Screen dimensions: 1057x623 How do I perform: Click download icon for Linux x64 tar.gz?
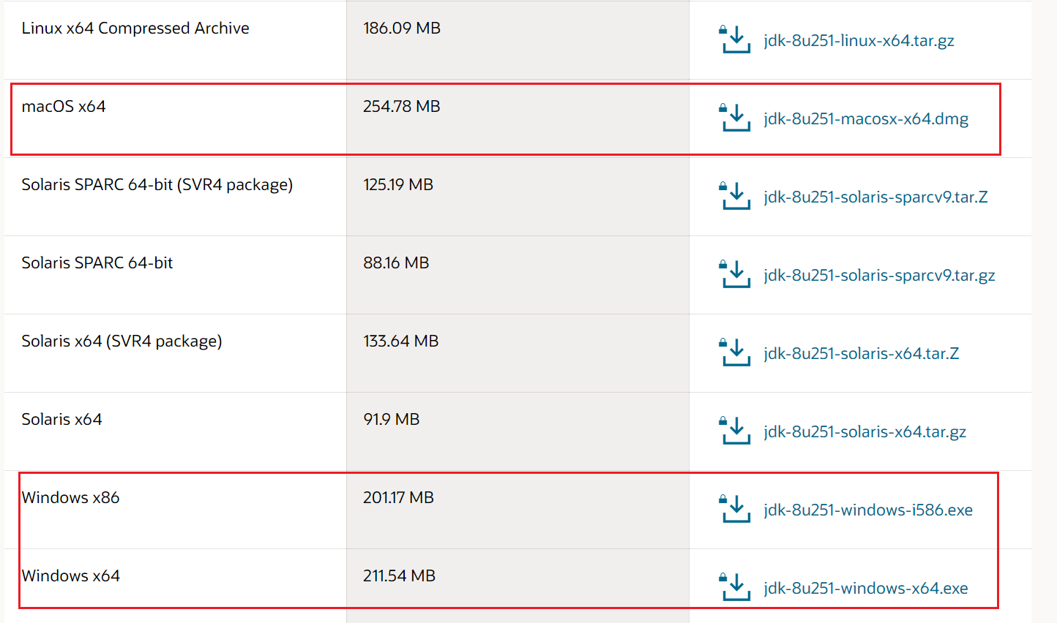point(736,40)
